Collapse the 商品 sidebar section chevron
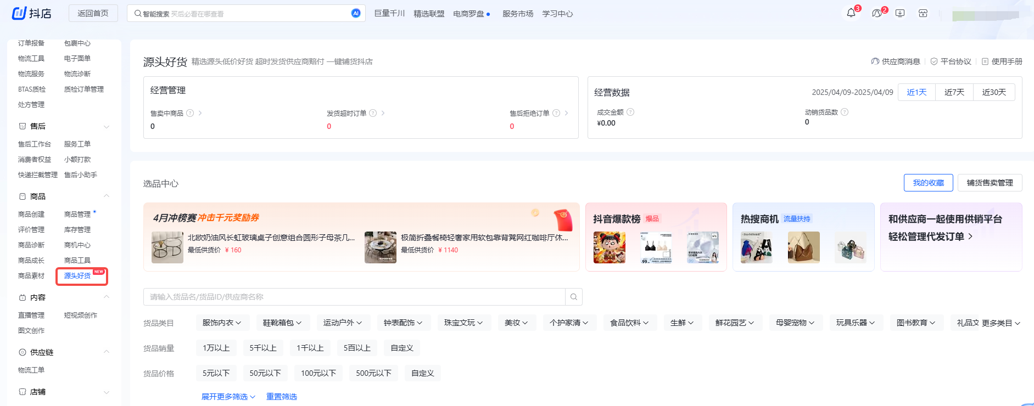The width and height of the screenshot is (1034, 406). [107, 196]
